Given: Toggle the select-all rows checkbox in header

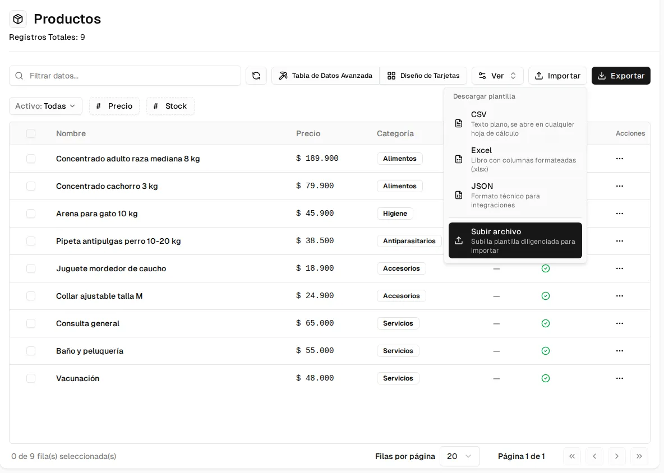Looking at the screenshot, I should [x=31, y=134].
